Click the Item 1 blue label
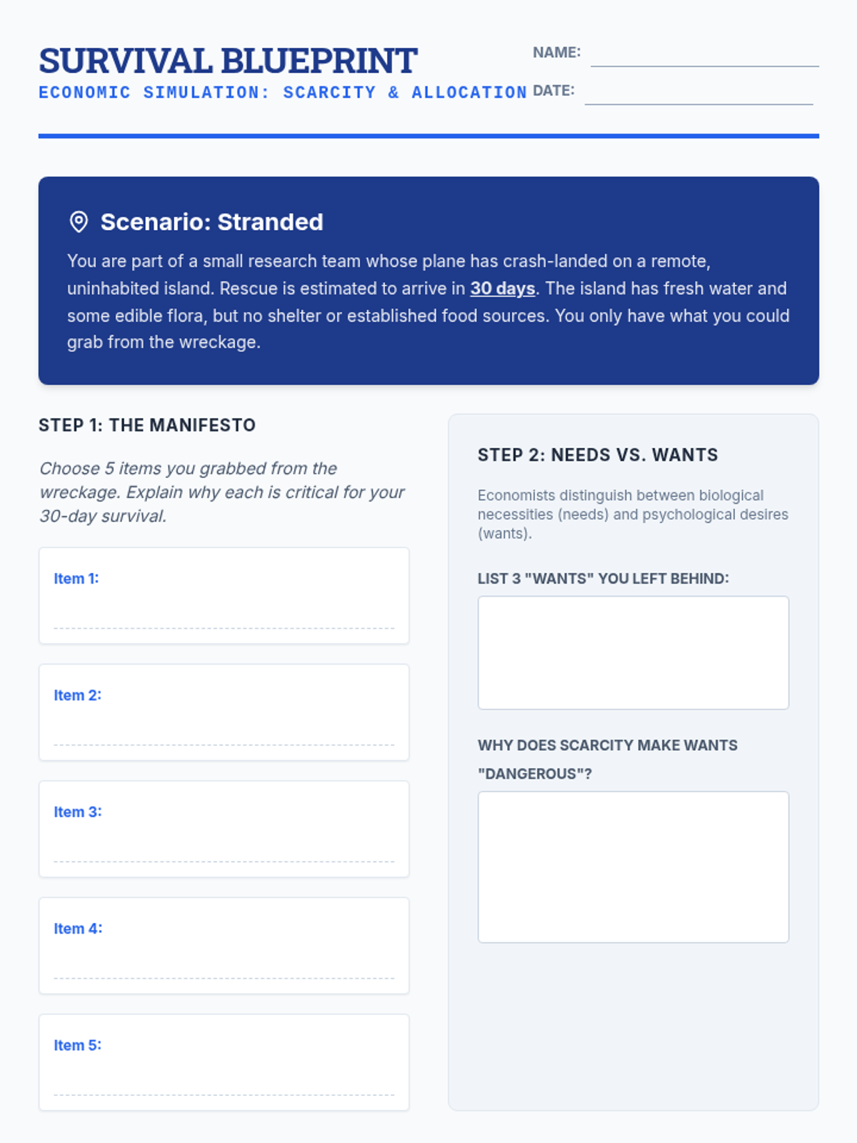The width and height of the screenshot is (857, 1143). [x=76, y=579]
